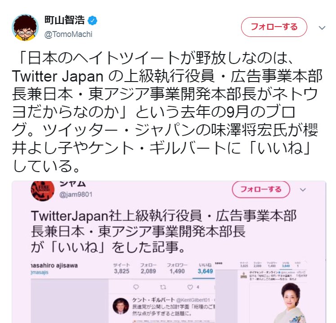This screenshot has width=336, height=323.
Task: Open the embedded TwitterJapan社 tweet text
Action: pyautogui.click(x=164, y=232)
